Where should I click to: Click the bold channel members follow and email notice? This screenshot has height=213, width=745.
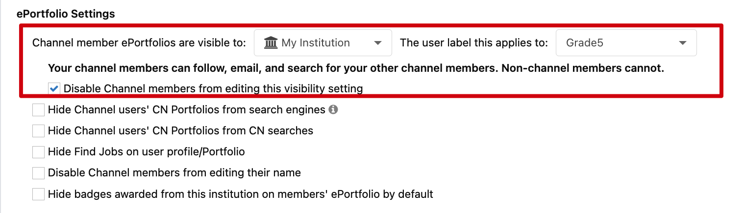click(356, 68)
